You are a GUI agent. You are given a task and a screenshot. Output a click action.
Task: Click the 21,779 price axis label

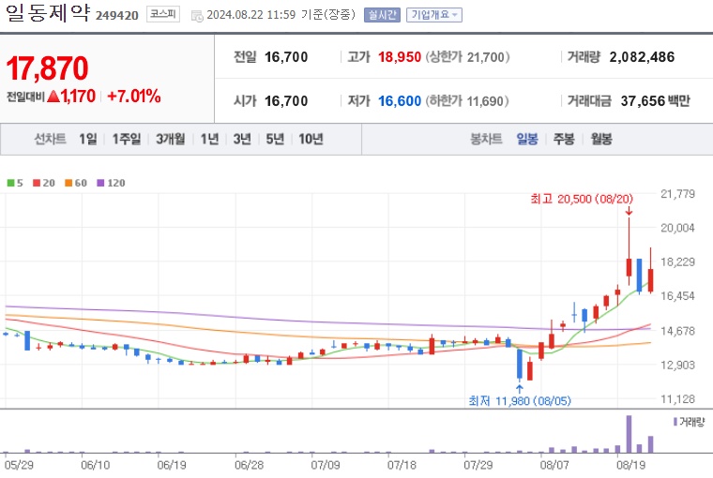pos(677,194)
